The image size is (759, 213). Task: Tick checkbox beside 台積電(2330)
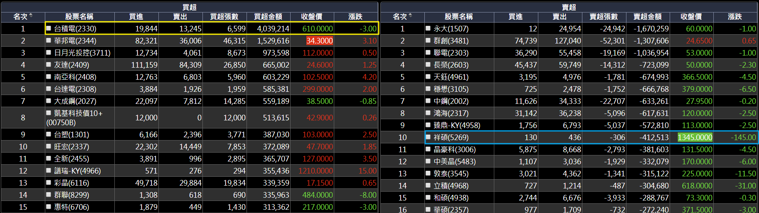click(48, 28)
